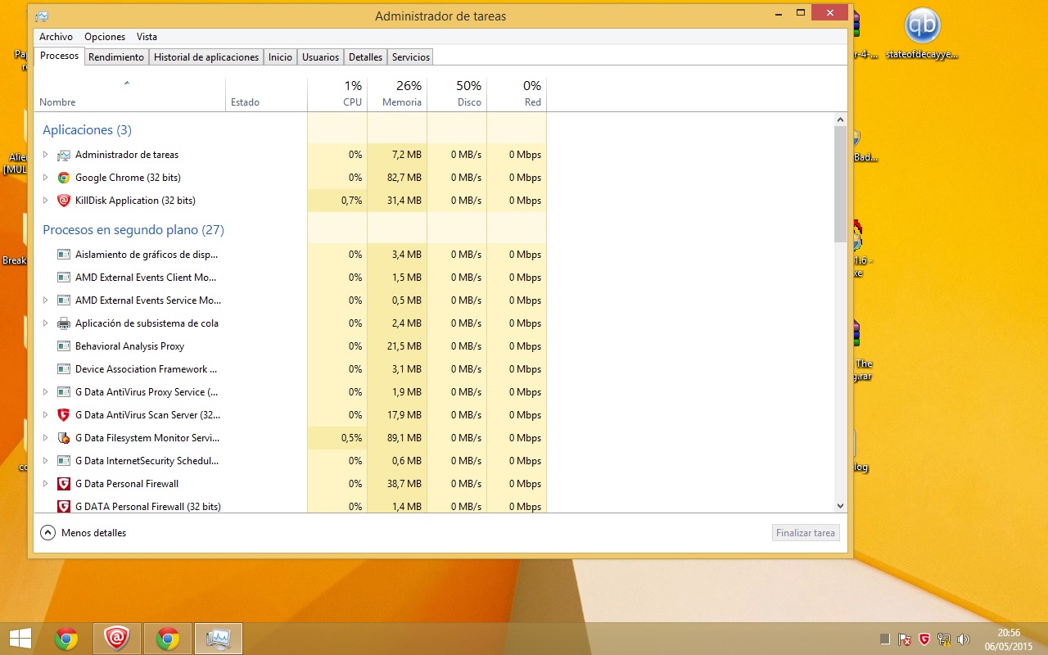The height and width of the screenshot is (655, 1048).
Task: Click the G Data shield tray icon
Action: click(924, 639)
